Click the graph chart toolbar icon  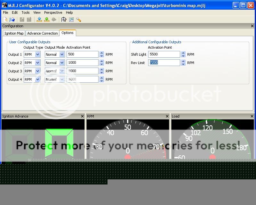71,20
